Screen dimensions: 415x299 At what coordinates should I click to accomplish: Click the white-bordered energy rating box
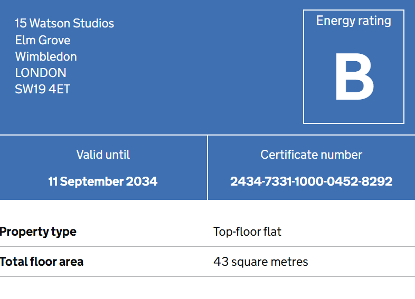pos(354,66)
